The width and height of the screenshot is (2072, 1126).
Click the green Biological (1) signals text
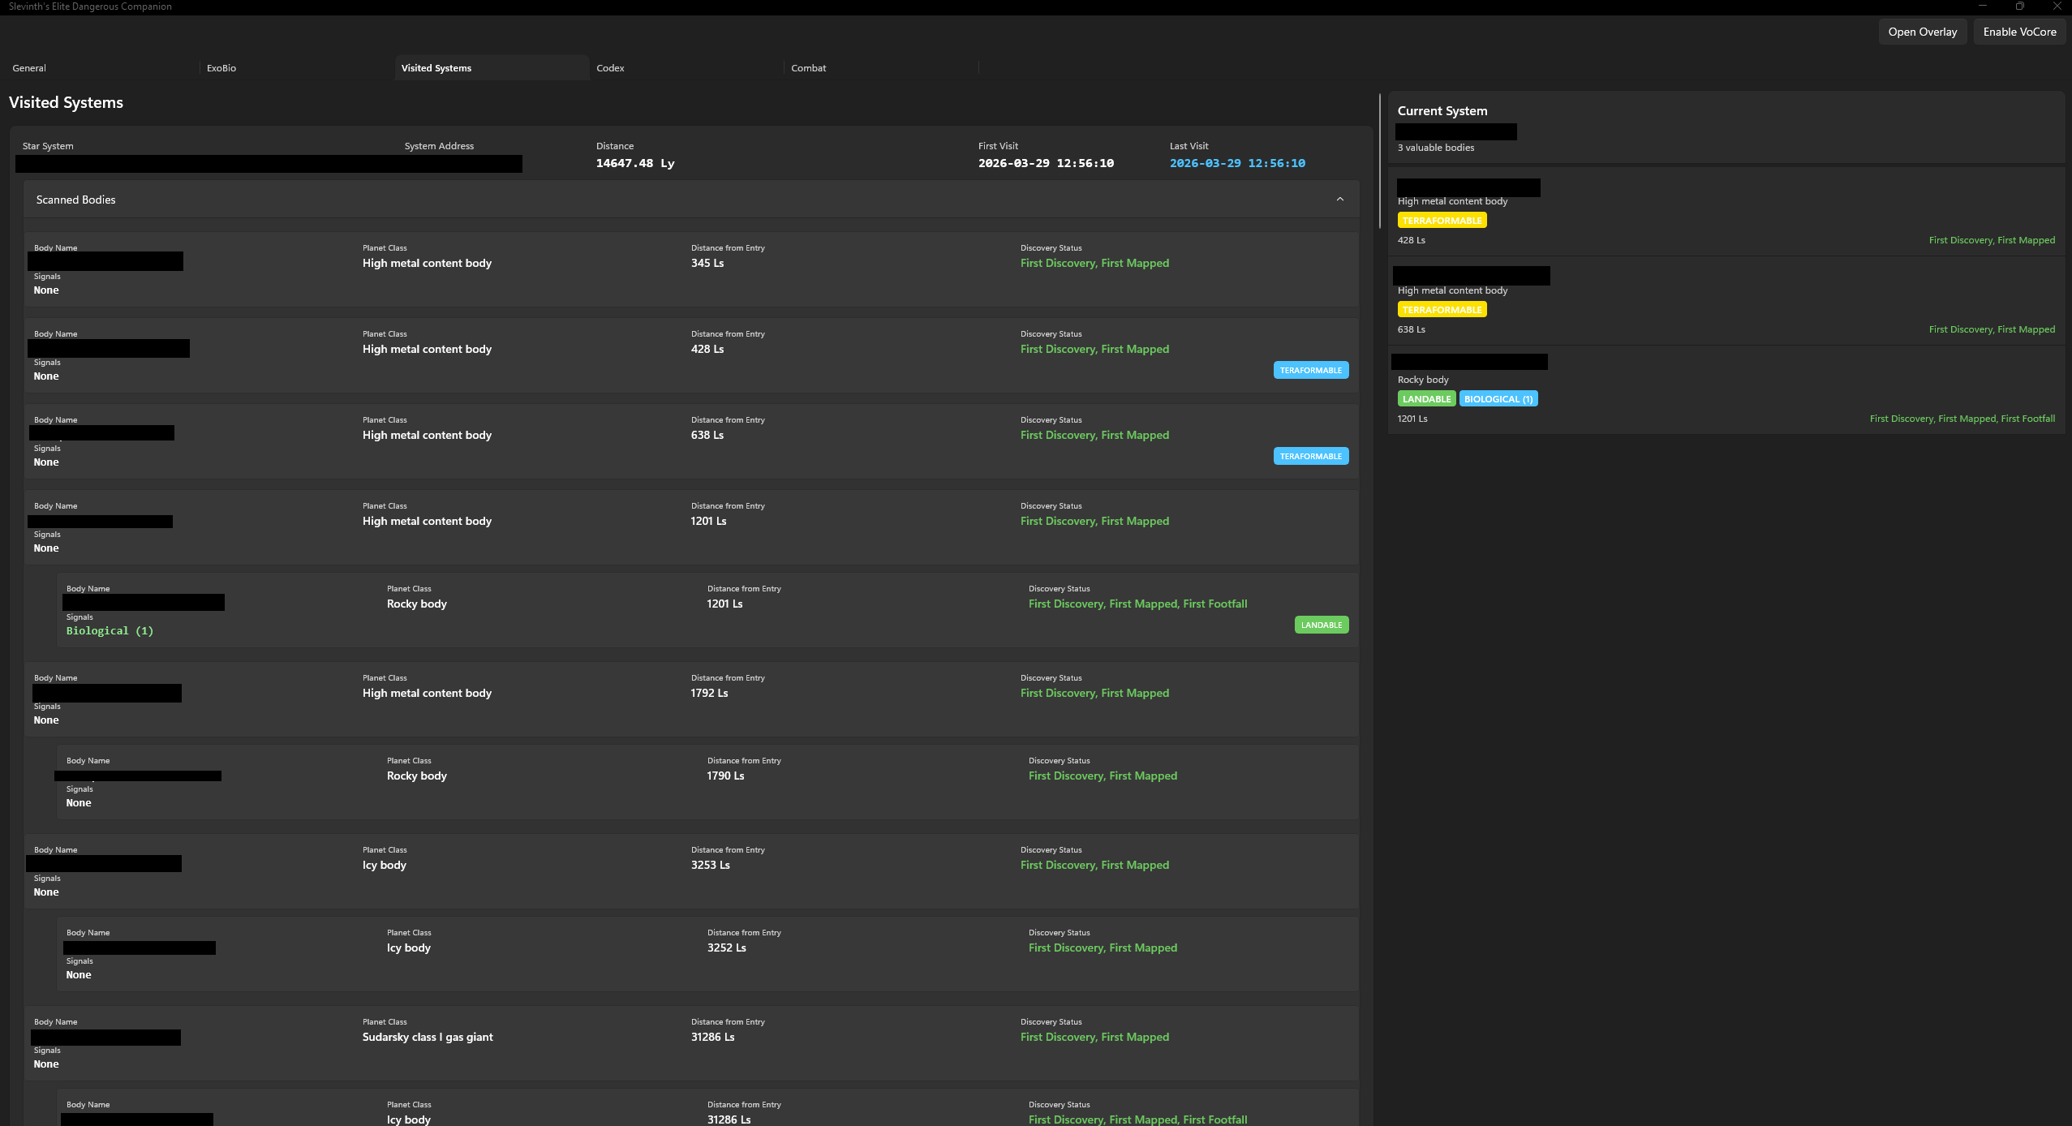(110, 631)
